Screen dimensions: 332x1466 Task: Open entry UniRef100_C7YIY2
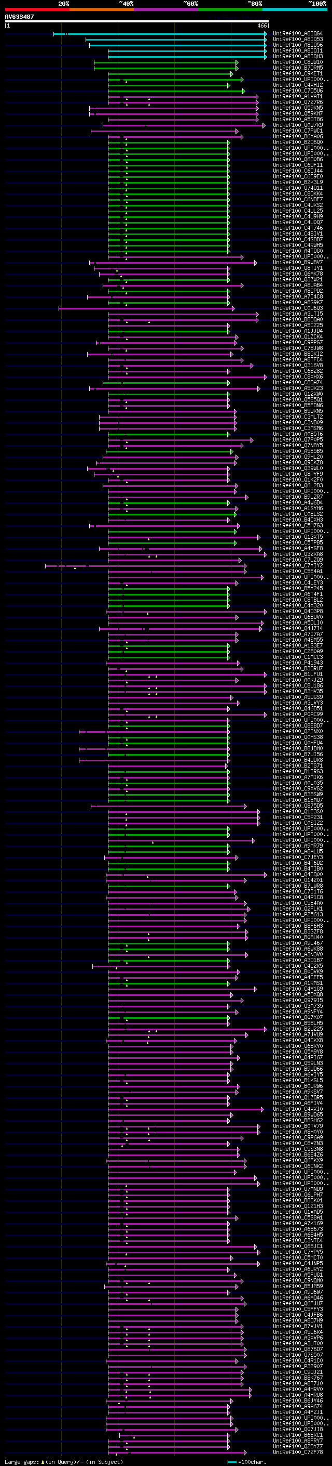[x=298, y=566]
